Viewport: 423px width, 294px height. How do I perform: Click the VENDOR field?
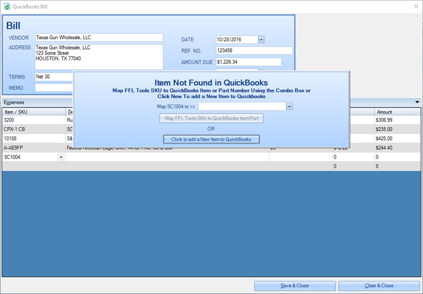[99, 38]
